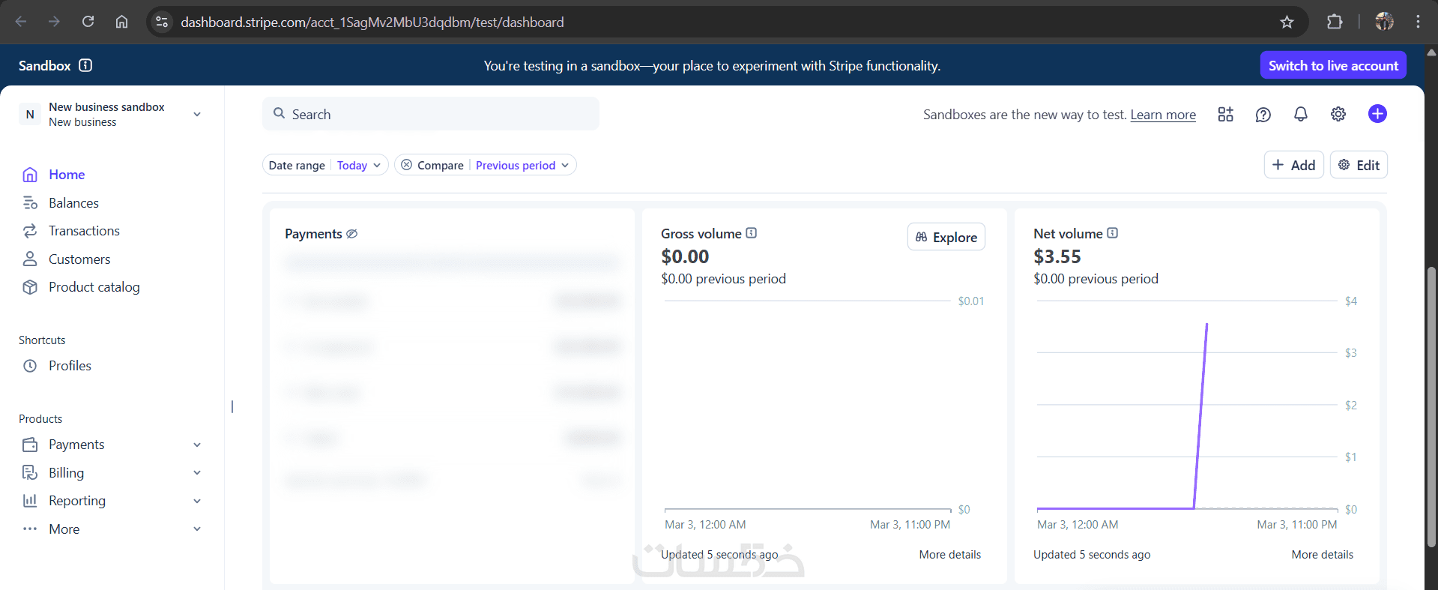Click the Search input field
Screen dimensions: 1438x590
click(431, 114)
